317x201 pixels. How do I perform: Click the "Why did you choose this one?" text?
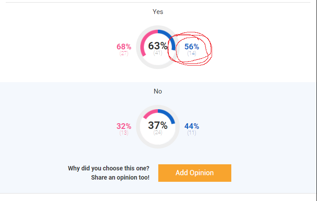coord(108,168)
